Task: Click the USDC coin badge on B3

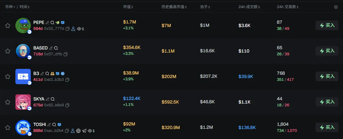Action: [x=63, y=73]
